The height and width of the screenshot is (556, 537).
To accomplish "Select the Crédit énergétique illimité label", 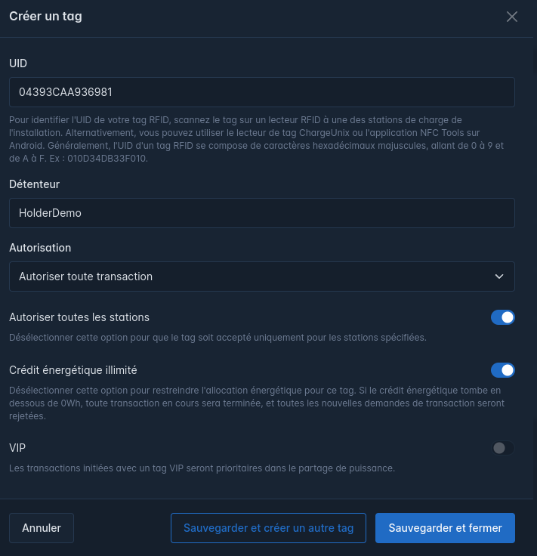I will [x=73, y=370].
